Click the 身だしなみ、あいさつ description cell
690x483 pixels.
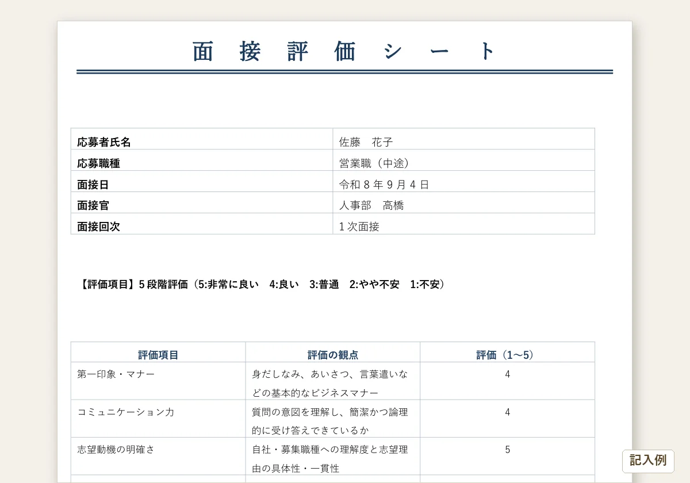(x=333, y=381)
